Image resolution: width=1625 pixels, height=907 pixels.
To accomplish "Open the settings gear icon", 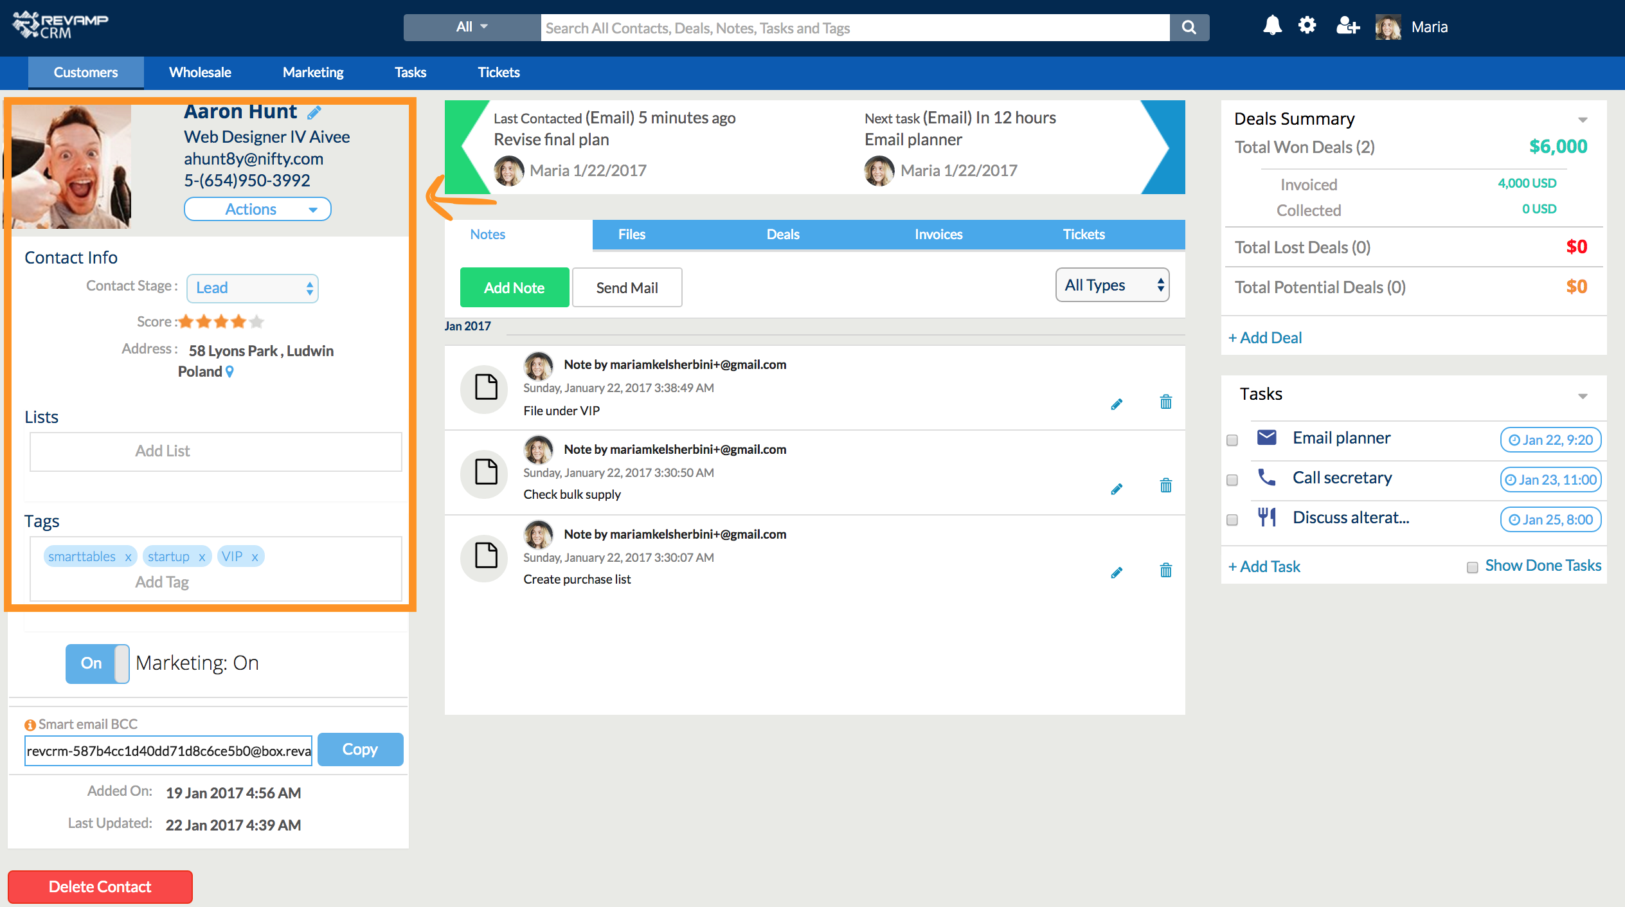I will coord(1307,26).
